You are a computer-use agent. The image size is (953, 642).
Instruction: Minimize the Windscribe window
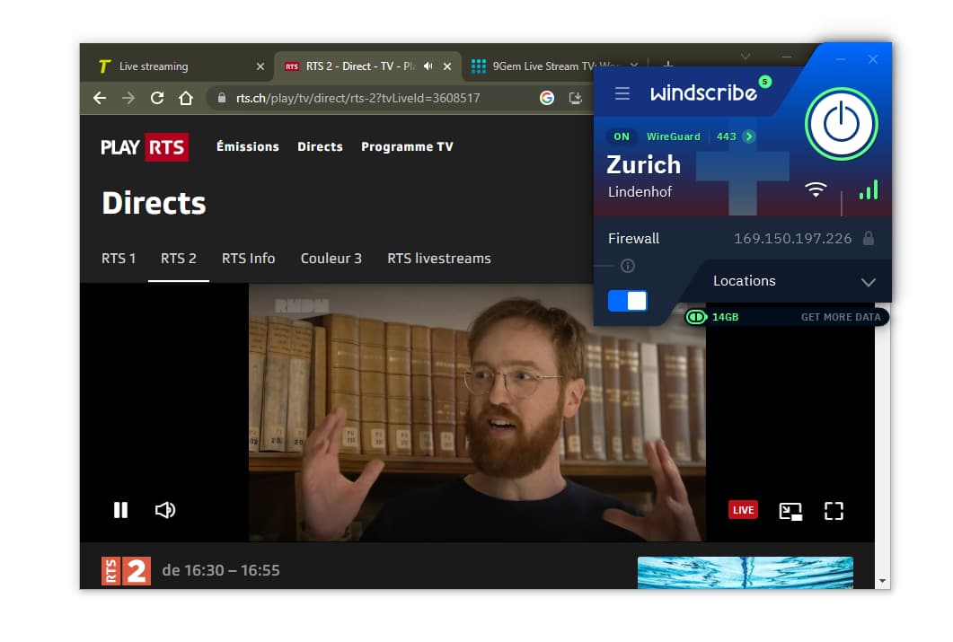tap(841, 59)
